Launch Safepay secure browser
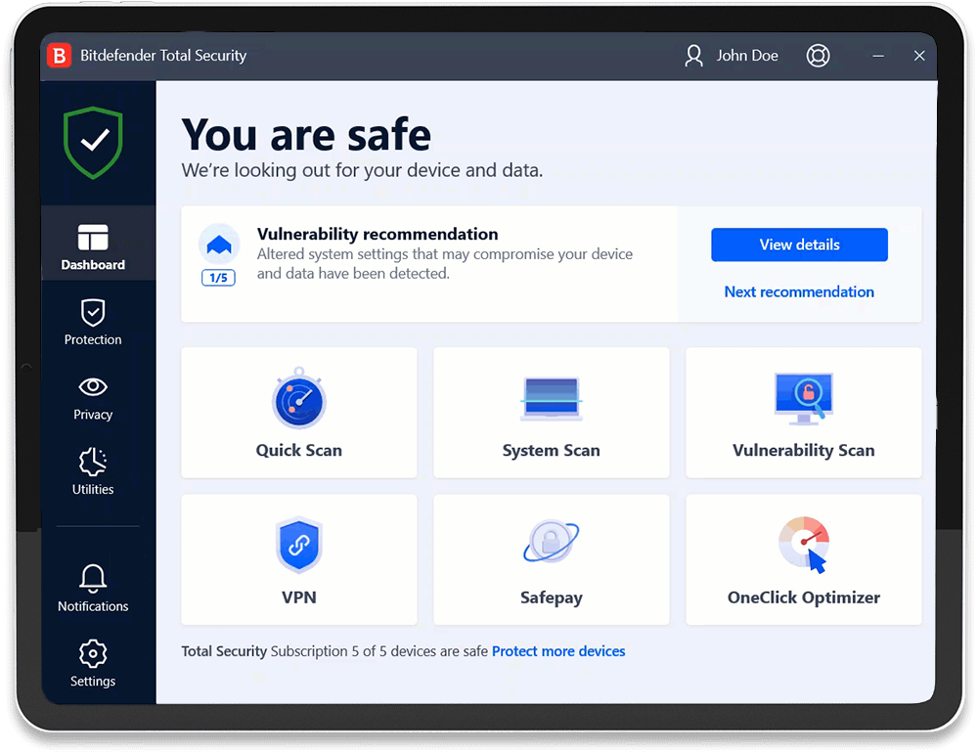The image size is (978, 753). (x=552, y=559)
